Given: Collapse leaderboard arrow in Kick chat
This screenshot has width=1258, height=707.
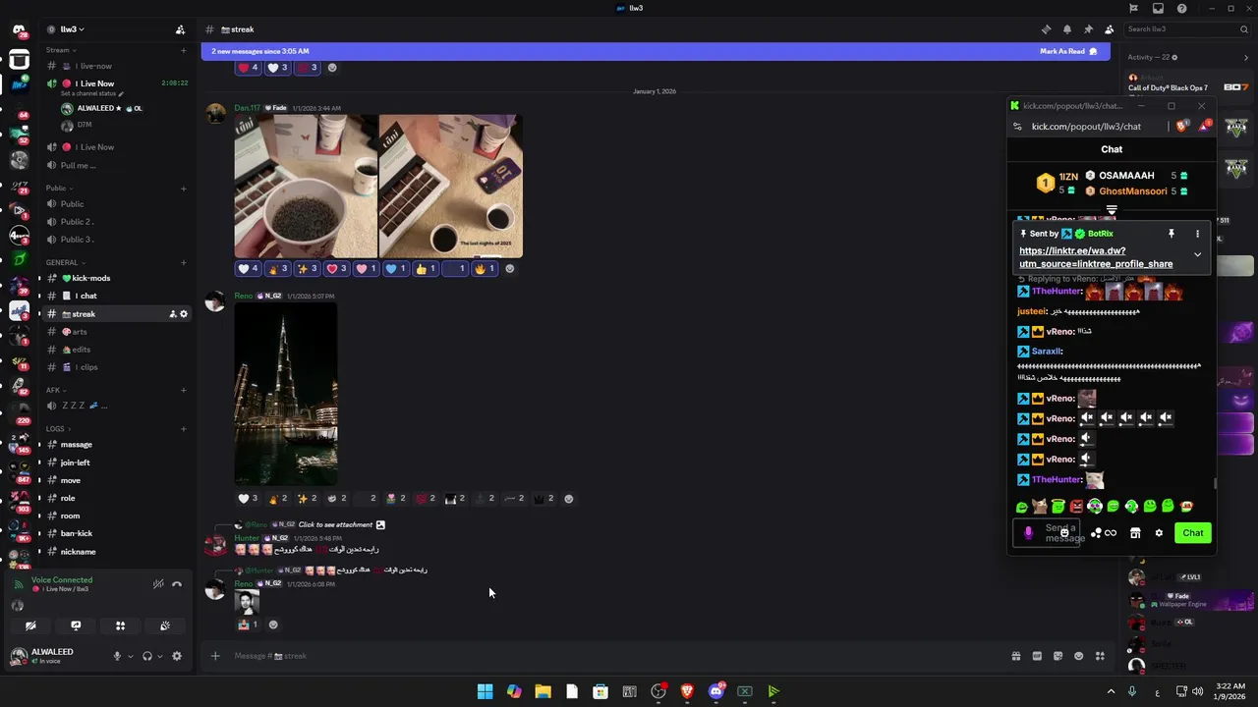Looking at the screenshot, I should [1112, 209].
